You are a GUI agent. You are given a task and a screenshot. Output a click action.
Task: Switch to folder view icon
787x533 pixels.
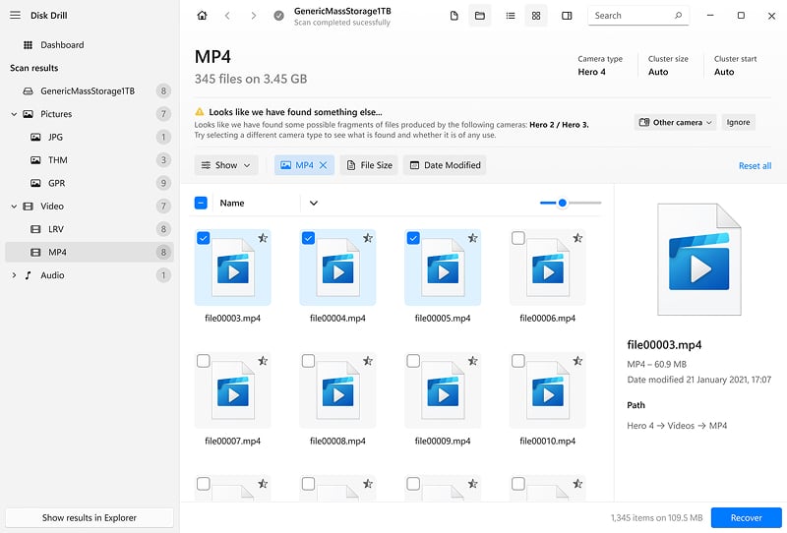coord(480,16)
